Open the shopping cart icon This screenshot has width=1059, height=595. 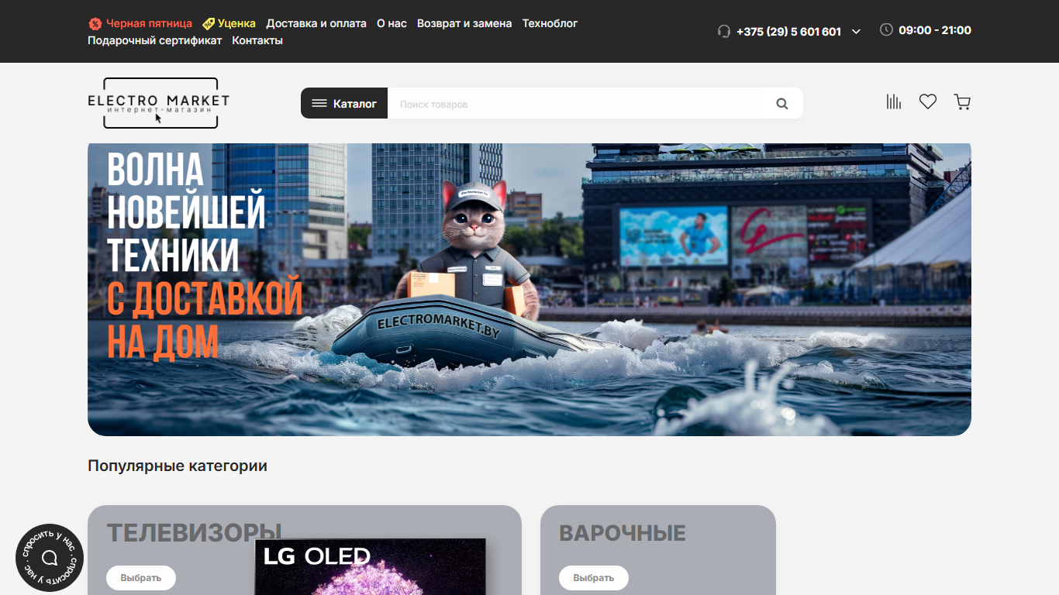(962, 101)
